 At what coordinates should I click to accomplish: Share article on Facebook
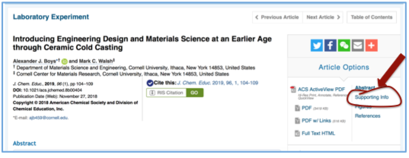(331, 46)
